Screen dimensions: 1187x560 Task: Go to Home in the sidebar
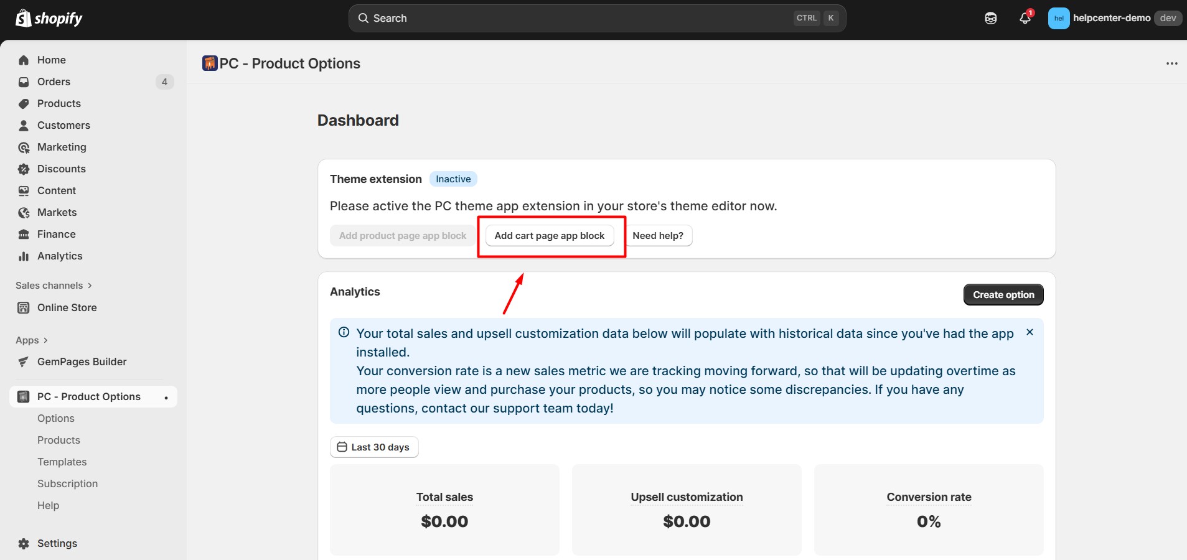coord(52,60)
